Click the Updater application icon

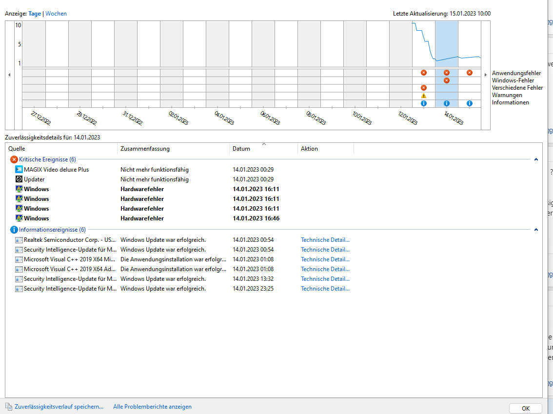click(18, 179)
